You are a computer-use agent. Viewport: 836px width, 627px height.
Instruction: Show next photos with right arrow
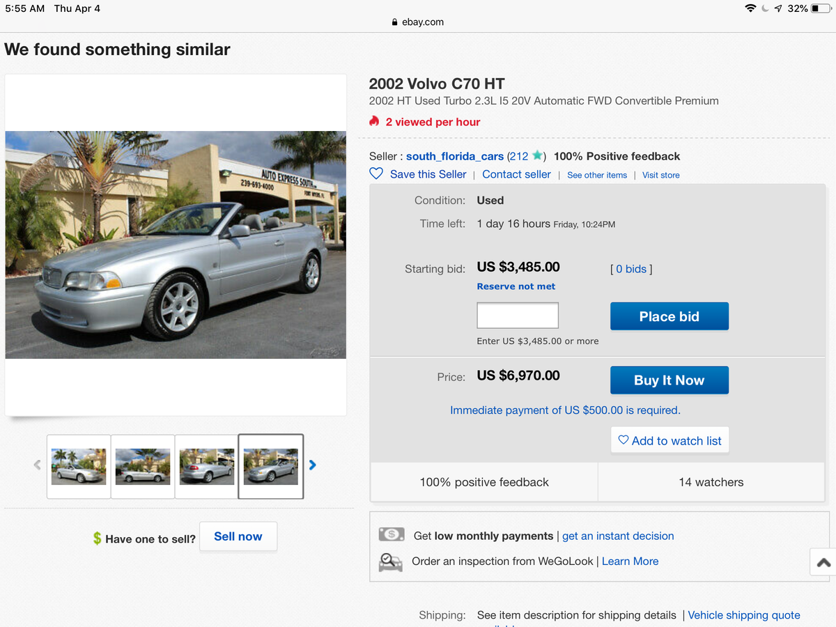(x=313, y=465)
